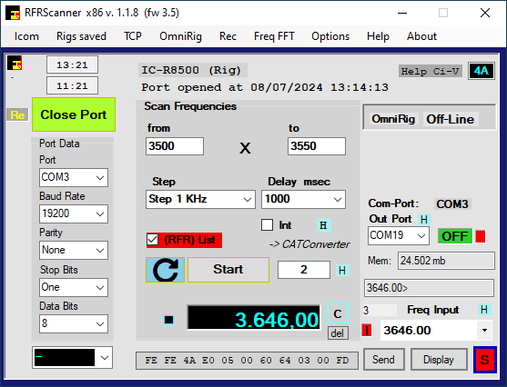Open the Parity None dropdown
Screen dimensions: 507x387
100,250
